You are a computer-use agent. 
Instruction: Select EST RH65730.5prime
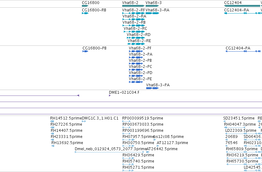[x=242, y=161]
